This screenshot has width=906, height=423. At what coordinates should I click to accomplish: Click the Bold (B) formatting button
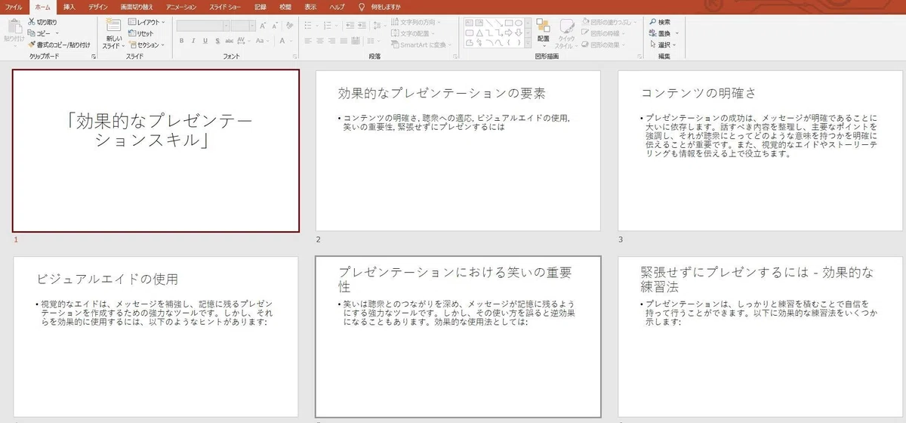181,41
